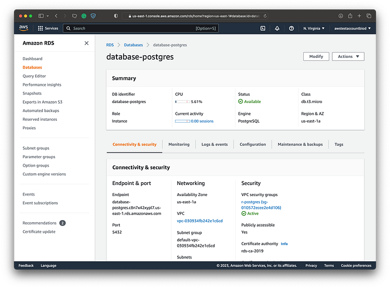Open Proxies in the sidebar
This screenshot has width=390, height=288.
(x=29, y=128)
